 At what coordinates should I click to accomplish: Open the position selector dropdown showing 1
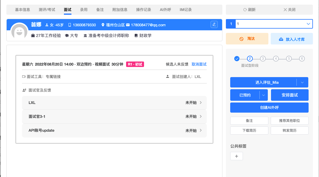pyautogui.click(x=274, y=24)
